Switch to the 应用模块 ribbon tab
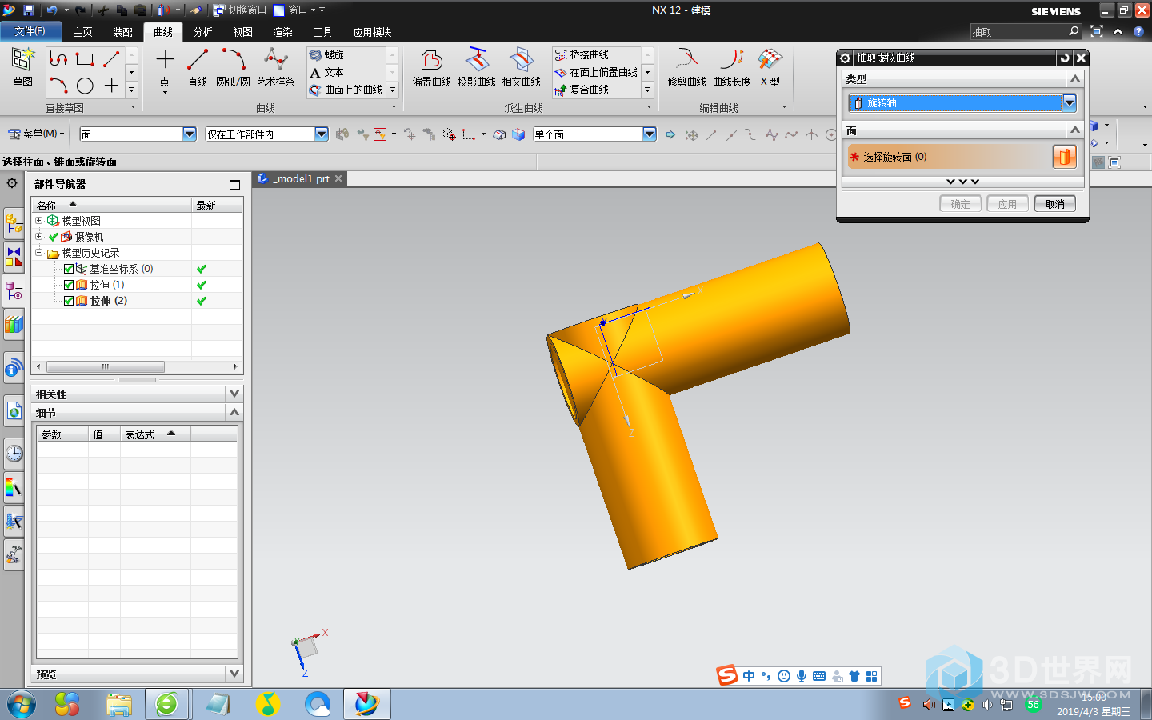 click(373, 32)
